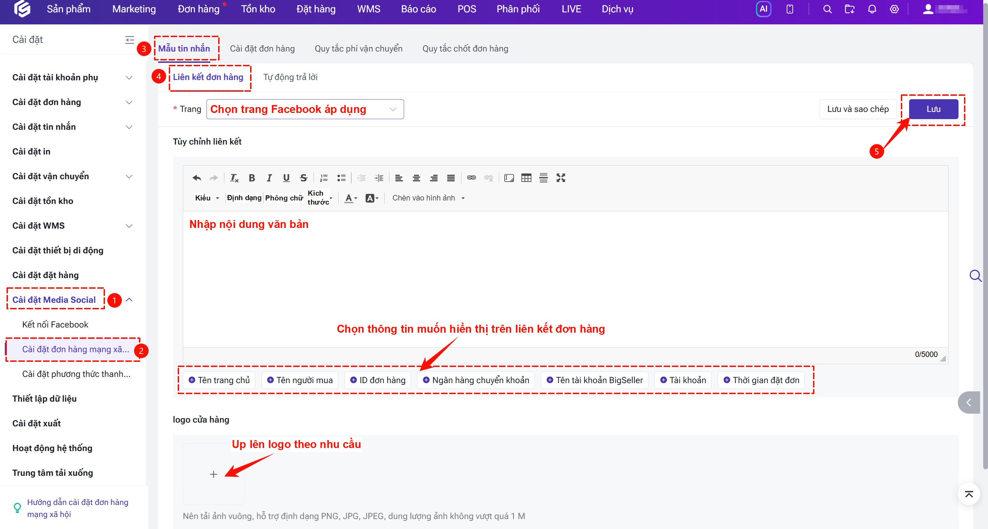Image resolution: width=988 pixels, height=529 pixels.
Task: Switch to the Tự động trả lời tab
Action: (290, 77)
